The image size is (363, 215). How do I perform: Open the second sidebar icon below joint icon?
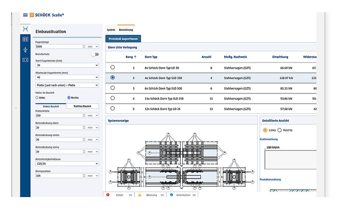click(25, 39)
